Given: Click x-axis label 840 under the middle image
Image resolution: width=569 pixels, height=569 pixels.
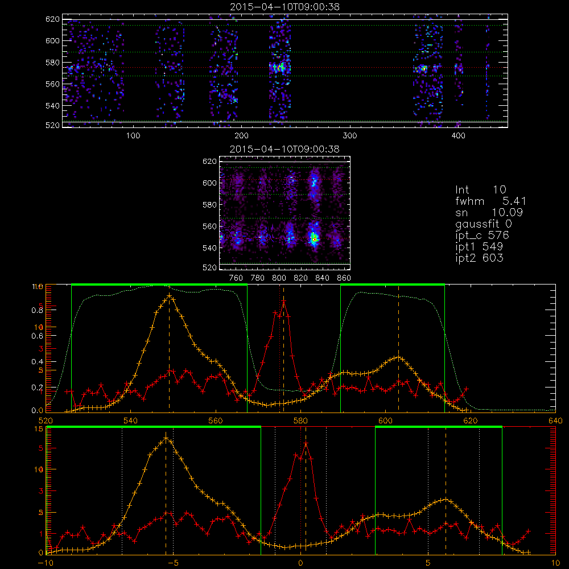Looking at the screenshot, I should pos(322,278).
